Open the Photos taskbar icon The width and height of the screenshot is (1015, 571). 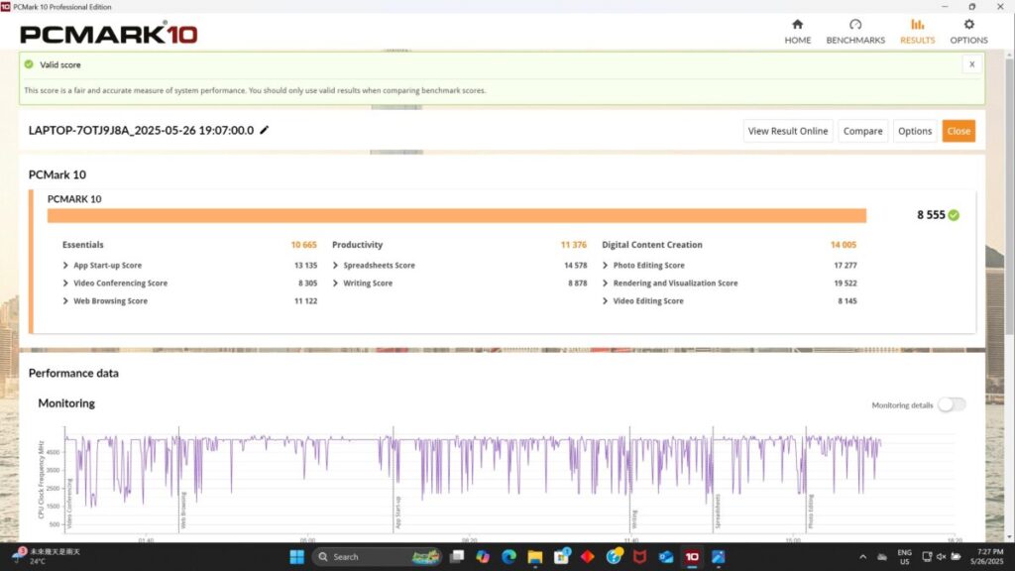tap(718, 557)
